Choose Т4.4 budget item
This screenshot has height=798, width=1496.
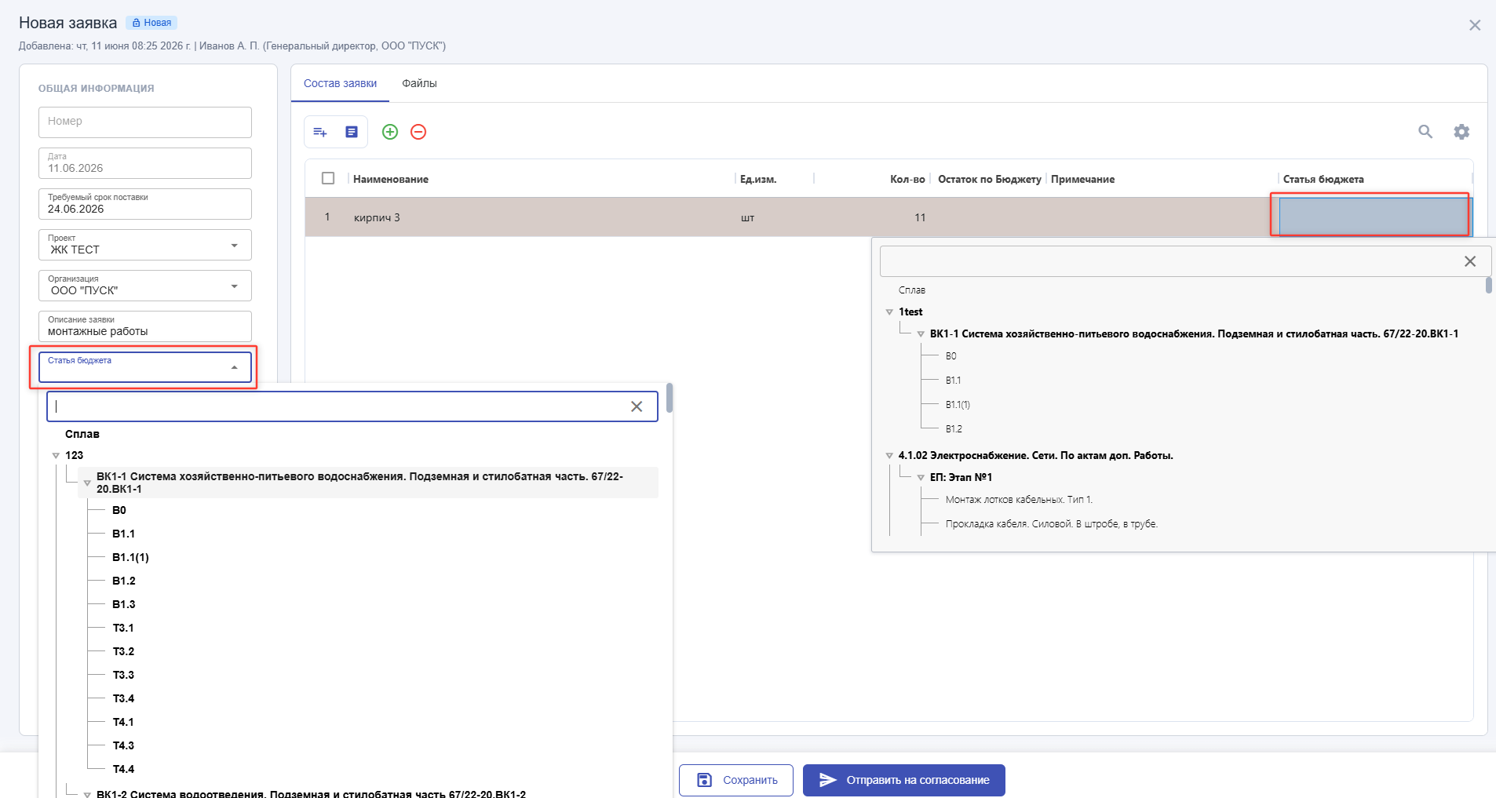[x=123, y=769]
